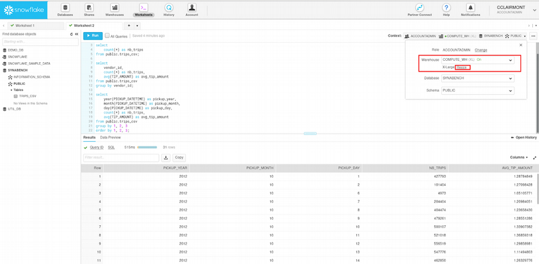Select the Data Preview tab
Screen dimensions: 539x264
[110, 138]
